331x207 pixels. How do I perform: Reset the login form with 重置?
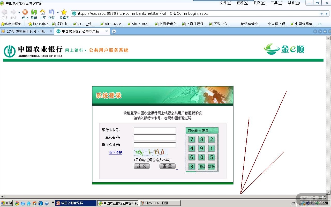tap(168, 166)
